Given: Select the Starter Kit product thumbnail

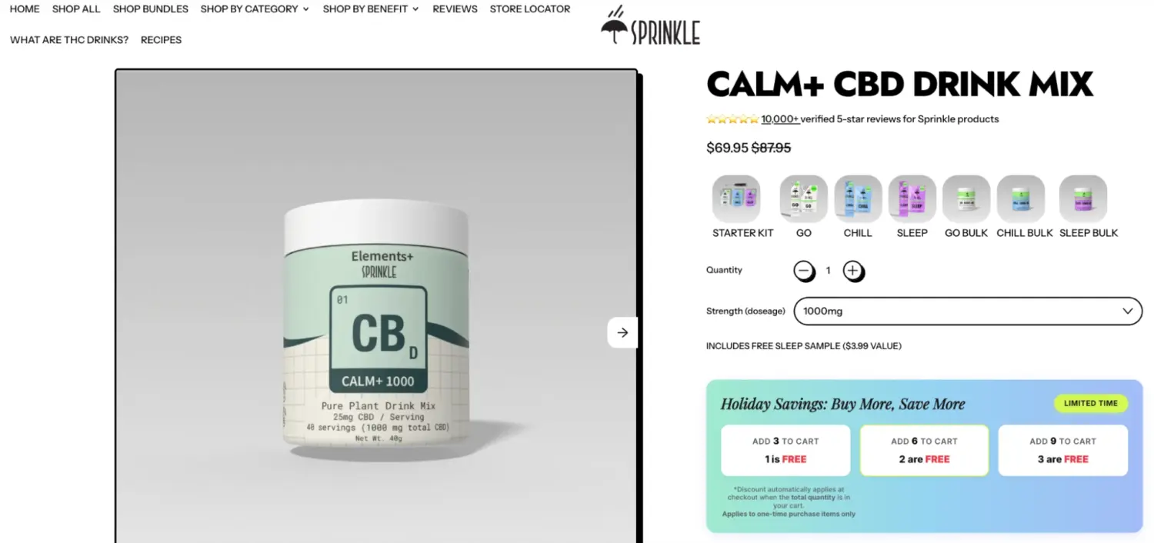Looking at the screenshot, I should point(736,198).
